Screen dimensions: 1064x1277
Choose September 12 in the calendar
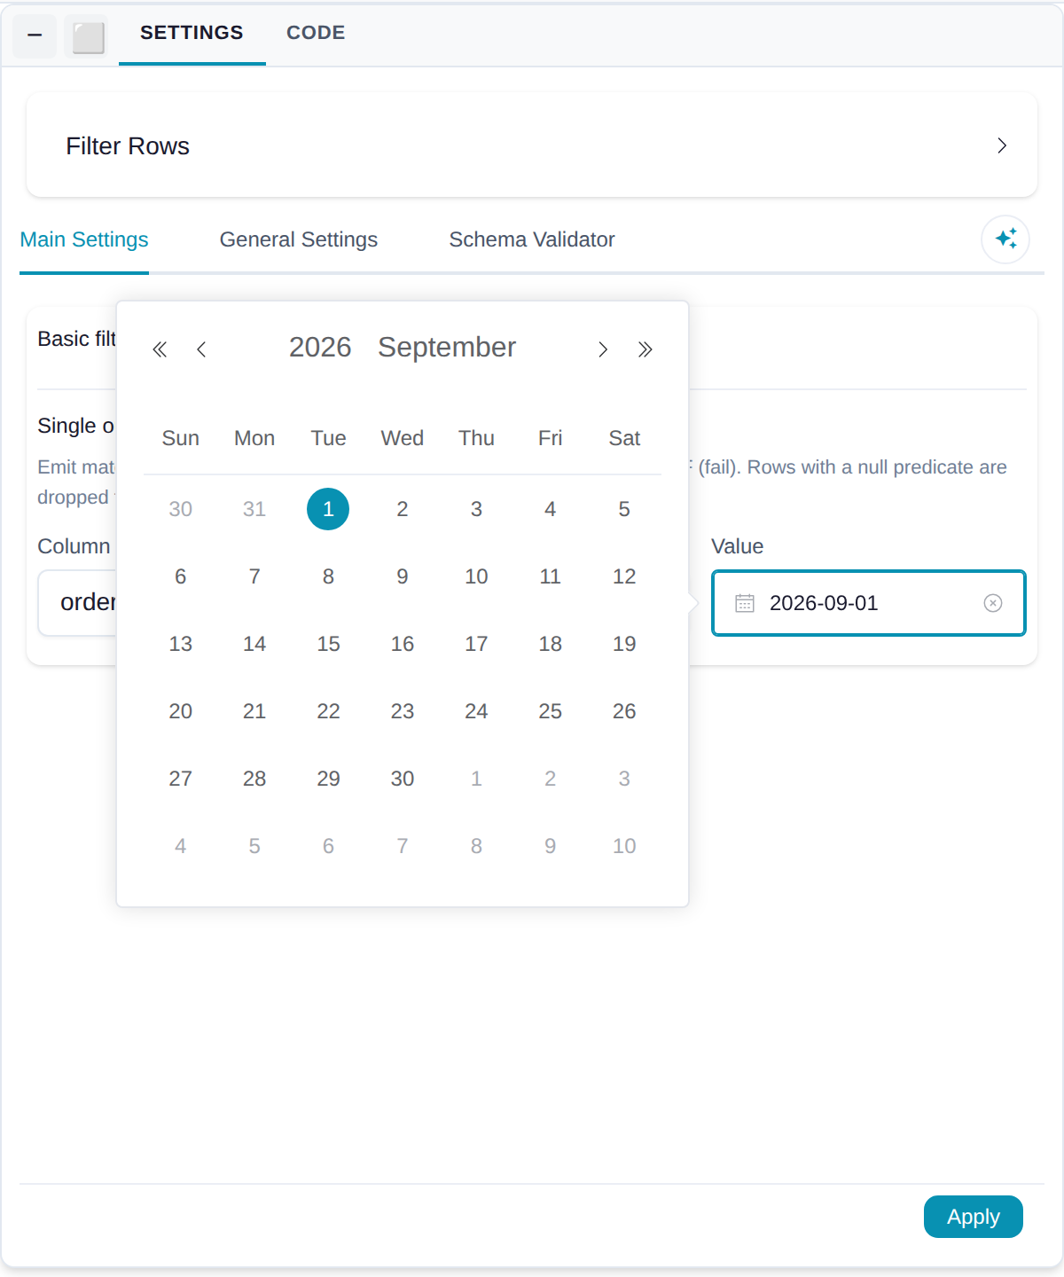point(624,576)
